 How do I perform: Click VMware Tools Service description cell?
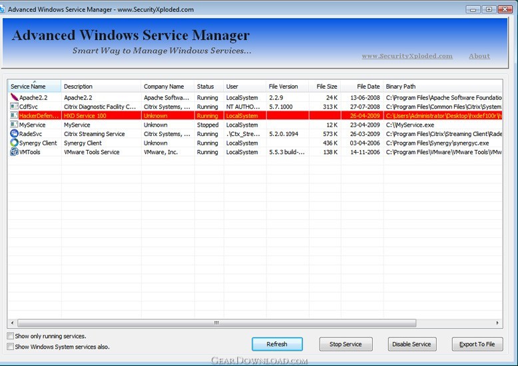[x=91, y=152]
